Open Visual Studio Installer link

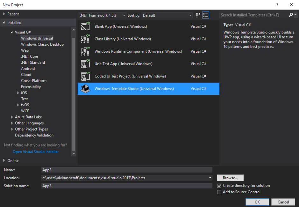click(36, 152)
